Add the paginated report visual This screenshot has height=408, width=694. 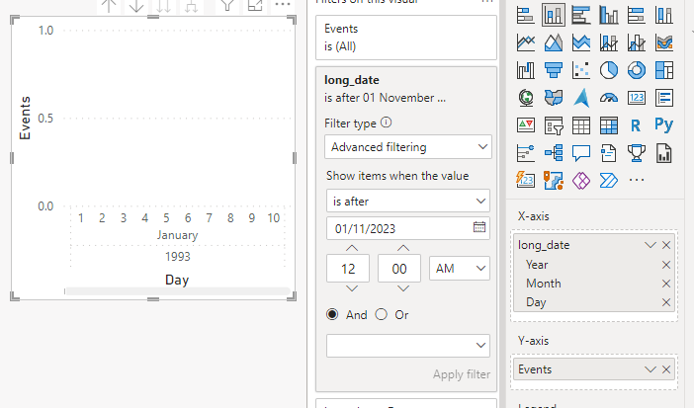click(664, 153)
